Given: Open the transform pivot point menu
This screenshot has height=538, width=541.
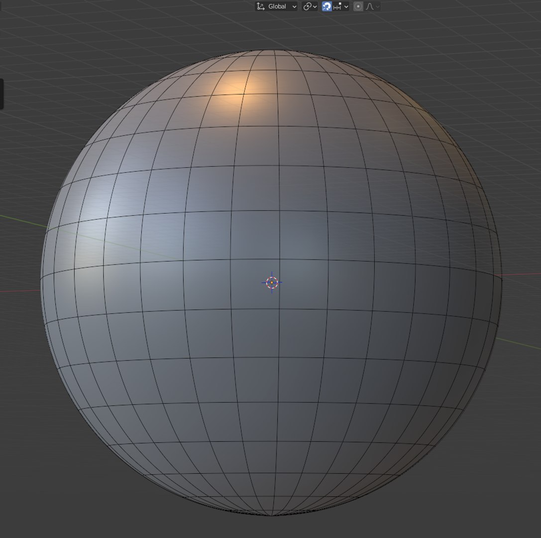Looking at the screenshot, I should [x=310, y=6].
